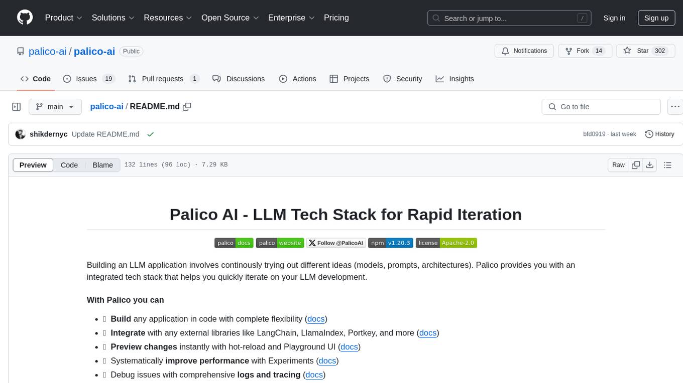
Task: Click the palico website badge
Action: pos(280,243)
